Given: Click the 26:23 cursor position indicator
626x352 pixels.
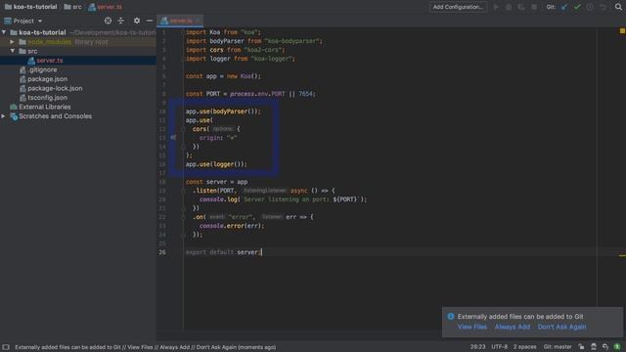Looking at the screenshot, I should click(478, 347).
